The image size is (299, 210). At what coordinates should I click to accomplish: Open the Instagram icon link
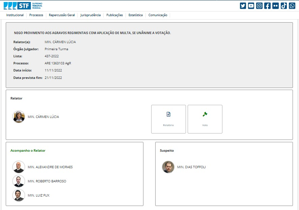(259, 6)
